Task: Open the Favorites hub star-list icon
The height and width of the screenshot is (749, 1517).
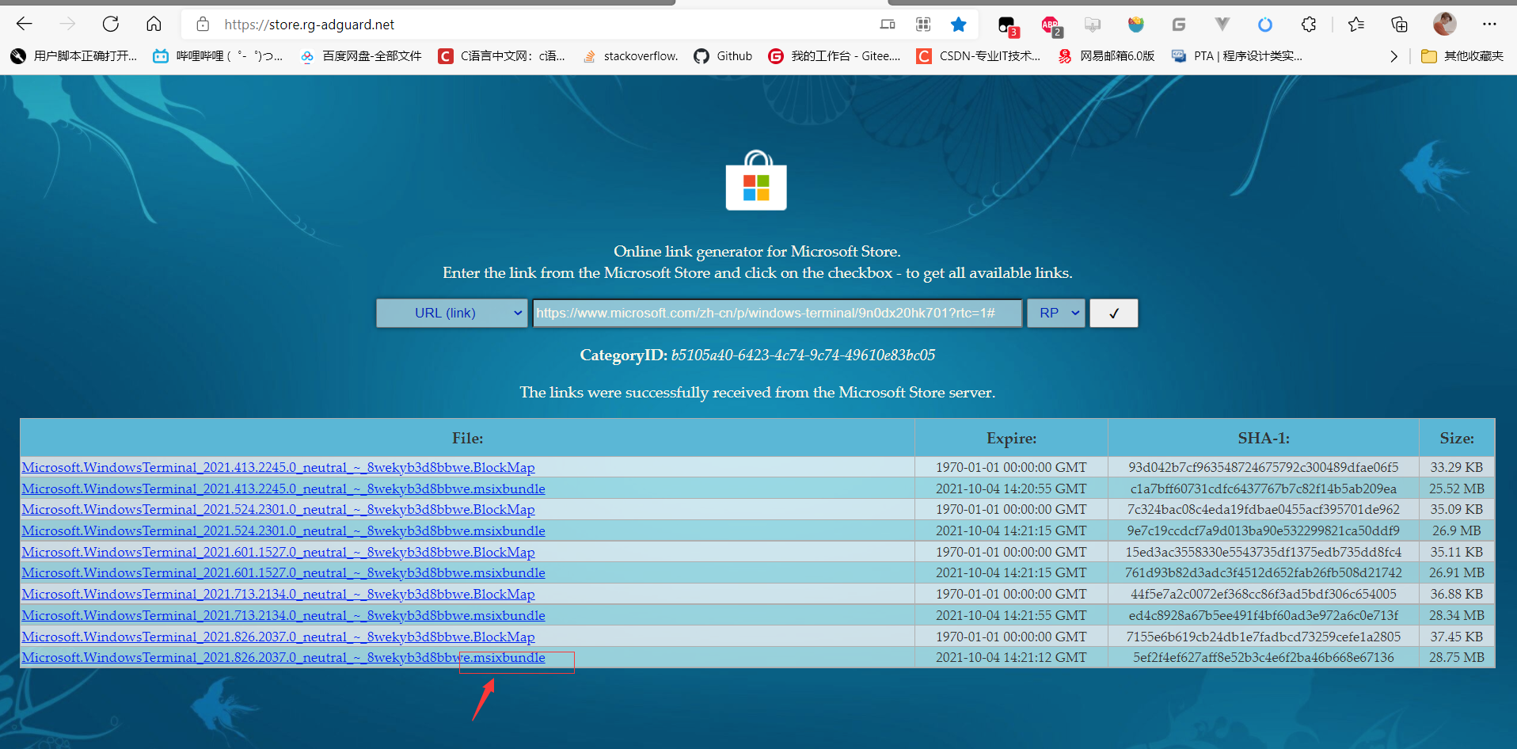Action: pyautogui.click(x=1356, y=25)
